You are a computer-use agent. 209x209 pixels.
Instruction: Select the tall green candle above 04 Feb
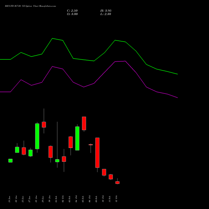pos(77,138)
